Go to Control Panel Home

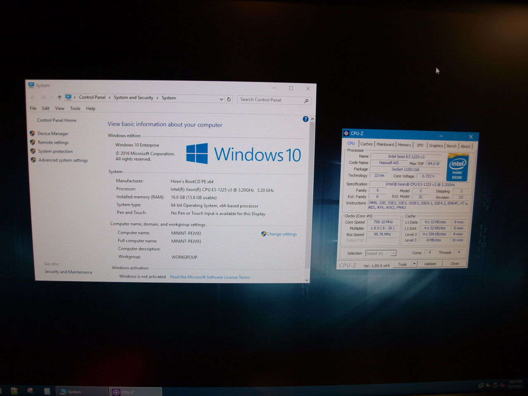pos(57,120)
